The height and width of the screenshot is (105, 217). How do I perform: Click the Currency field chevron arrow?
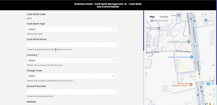(113, 61)
